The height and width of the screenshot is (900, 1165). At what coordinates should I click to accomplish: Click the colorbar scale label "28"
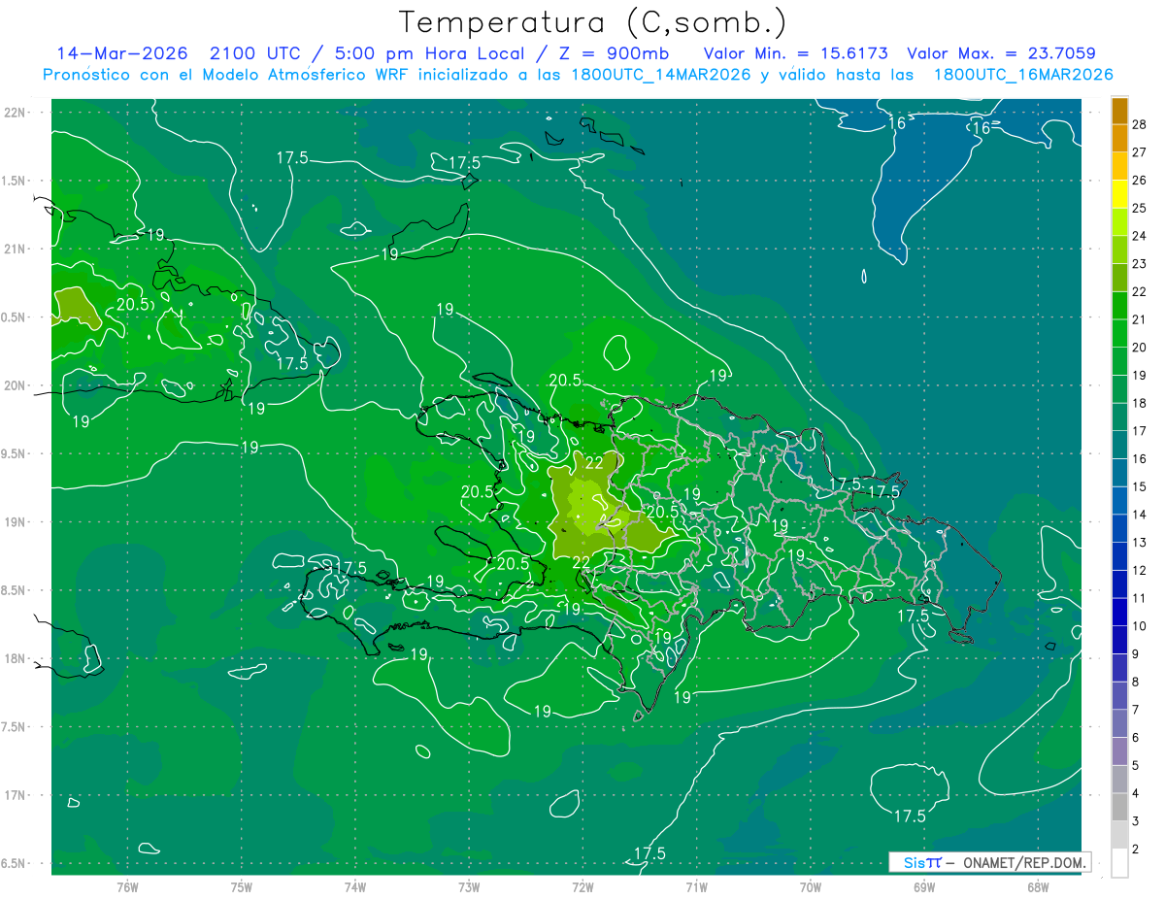(1140, 124)
